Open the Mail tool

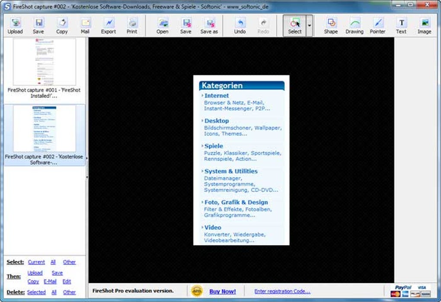tap(85, 26)
